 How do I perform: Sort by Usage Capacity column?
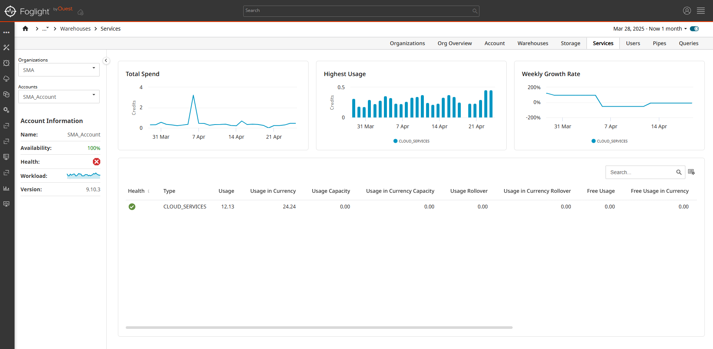(x=331, y=191)
